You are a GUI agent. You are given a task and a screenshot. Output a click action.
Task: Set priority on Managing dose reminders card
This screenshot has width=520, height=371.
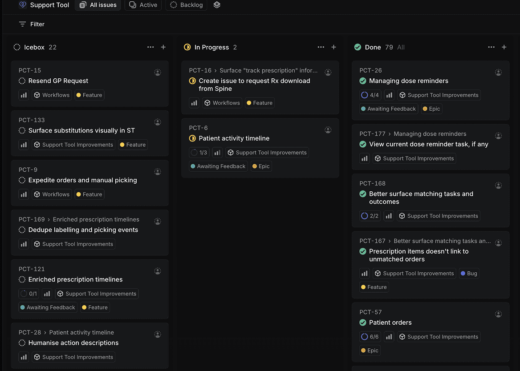[389, 95]
